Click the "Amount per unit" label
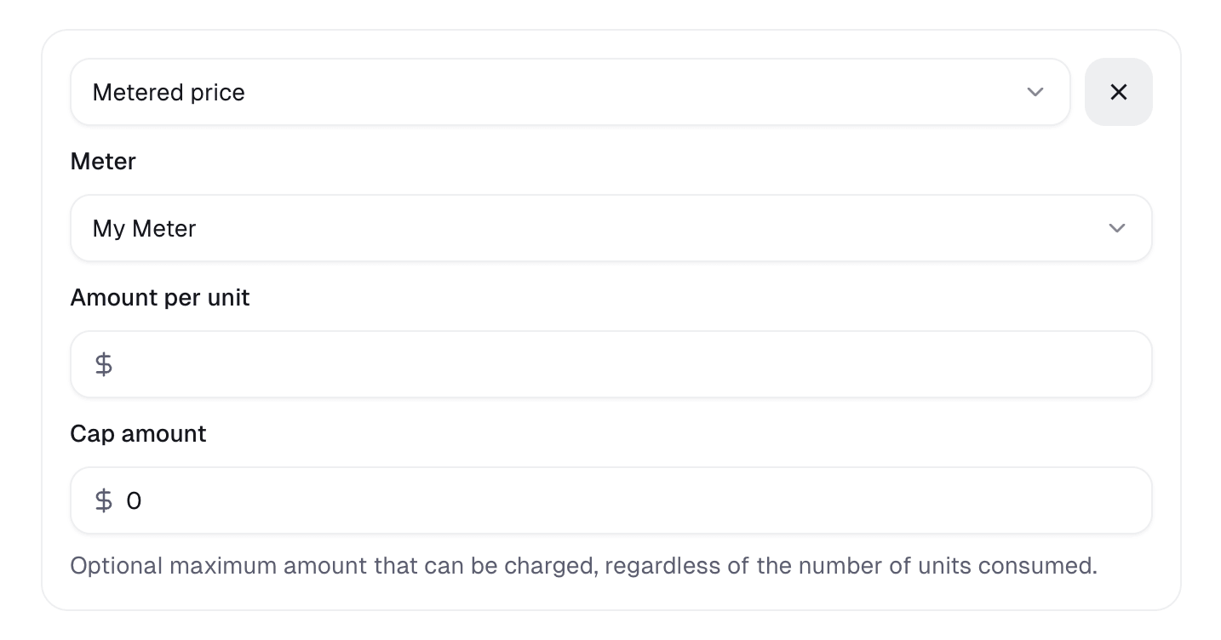The image size is (1221, 640). [160, 297]
